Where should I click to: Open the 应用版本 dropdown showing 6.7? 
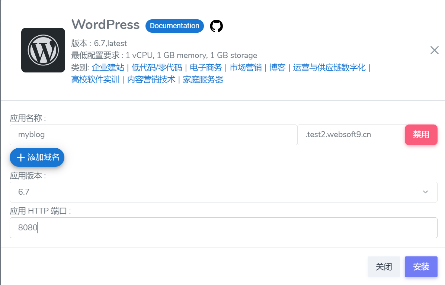pos(224,192)
